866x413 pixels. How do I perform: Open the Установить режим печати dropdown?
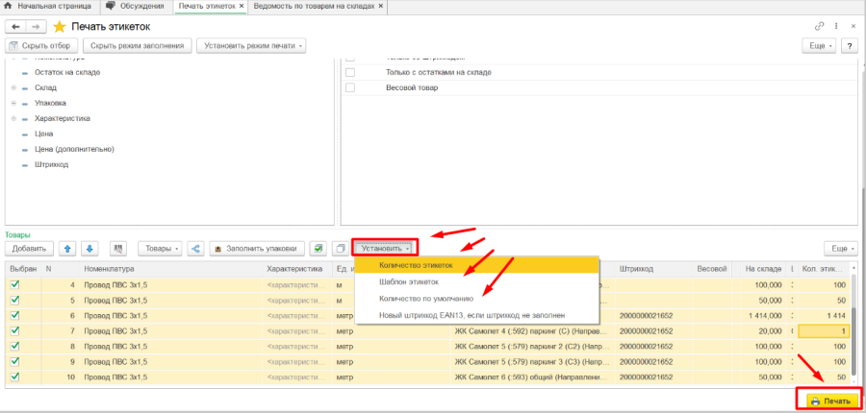coord(250,45)
